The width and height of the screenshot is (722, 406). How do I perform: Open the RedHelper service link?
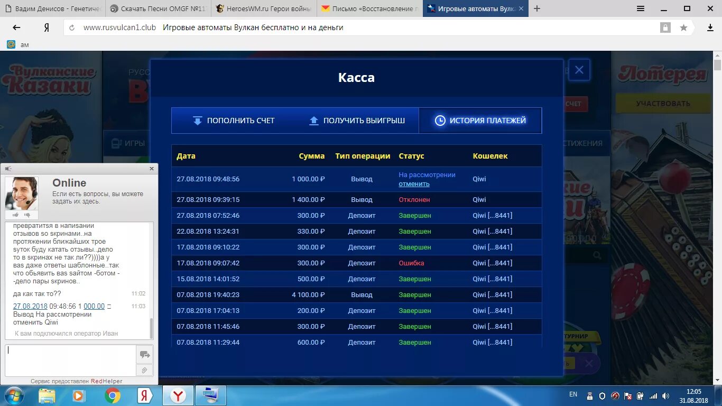click(x=106, y=381)
